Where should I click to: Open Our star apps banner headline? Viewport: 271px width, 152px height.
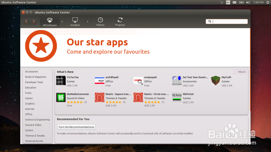97,42
